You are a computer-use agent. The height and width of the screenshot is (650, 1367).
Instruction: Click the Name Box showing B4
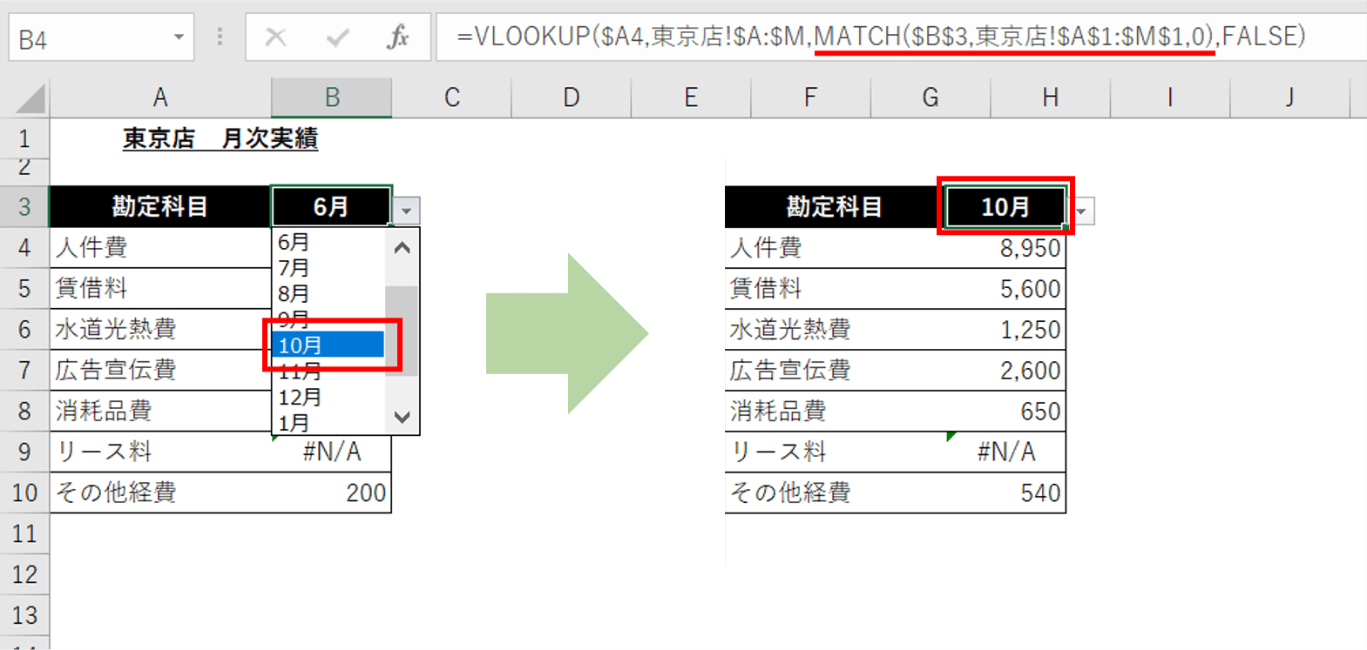click(x=87, y=39)
